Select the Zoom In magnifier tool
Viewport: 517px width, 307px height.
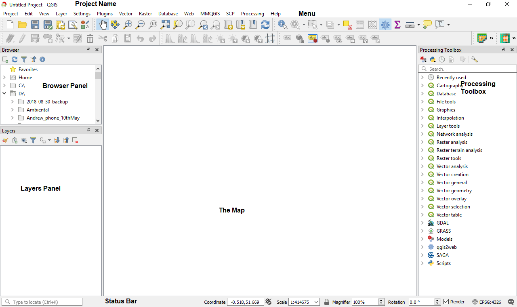click(128, 25)
